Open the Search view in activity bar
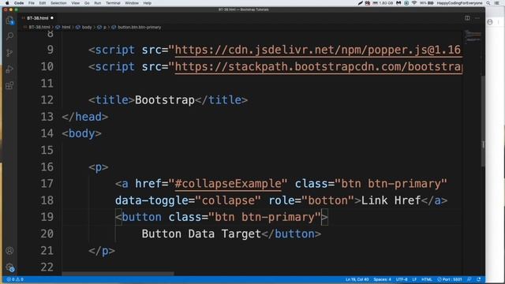 (9, 36)
